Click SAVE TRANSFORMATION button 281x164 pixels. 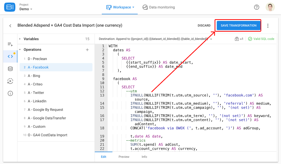pos(238,26)
